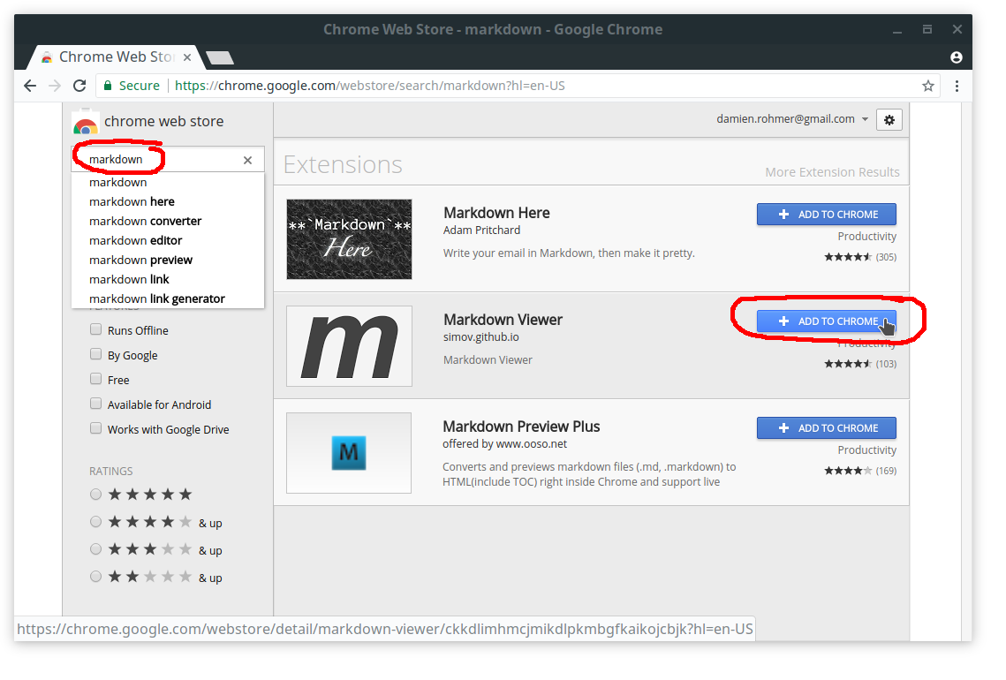Viewport: 1006px width, 680px height.
Task: Enable Works with Google Drive filter
Action: point(96,428)
